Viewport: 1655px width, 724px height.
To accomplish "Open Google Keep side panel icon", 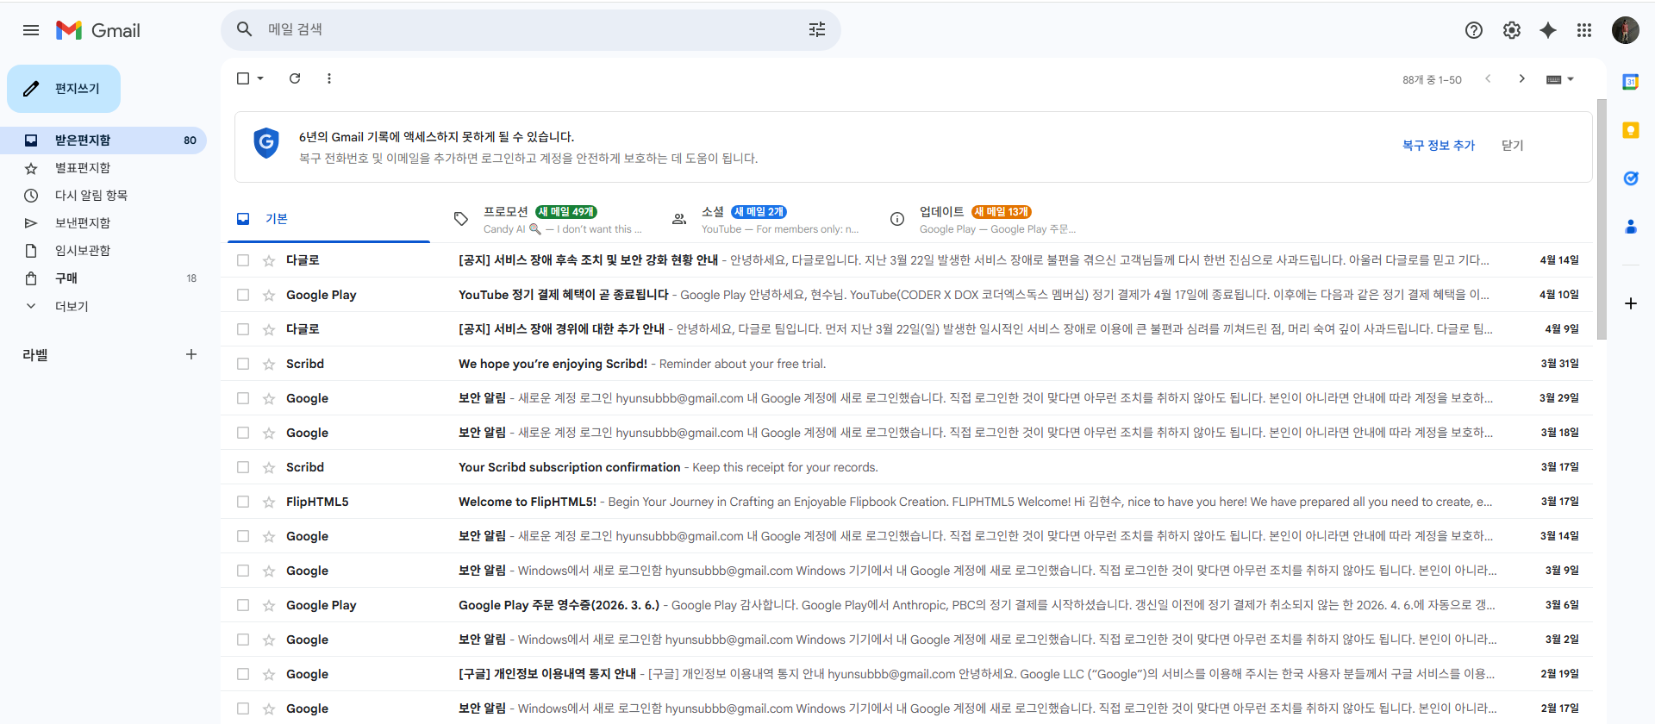I will click(1631, 130).
